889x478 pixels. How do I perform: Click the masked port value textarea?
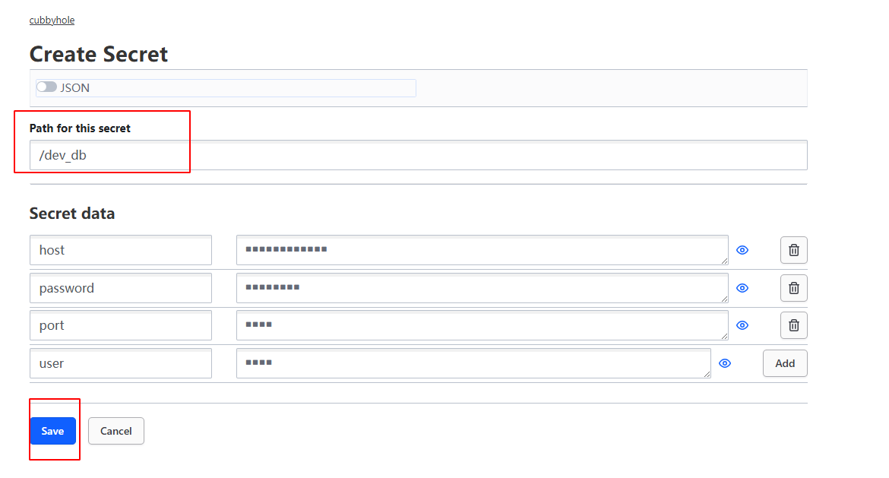tap(482, 325)
